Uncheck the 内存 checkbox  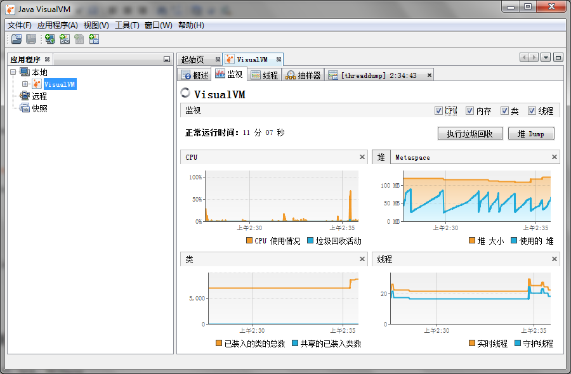tap(469, 110)
